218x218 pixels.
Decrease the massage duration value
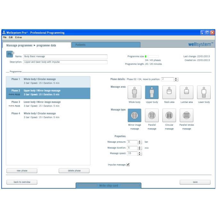point(139,149)
